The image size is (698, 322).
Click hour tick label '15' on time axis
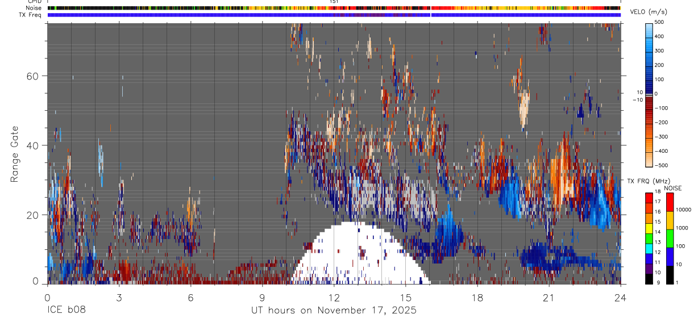point(405,296)
